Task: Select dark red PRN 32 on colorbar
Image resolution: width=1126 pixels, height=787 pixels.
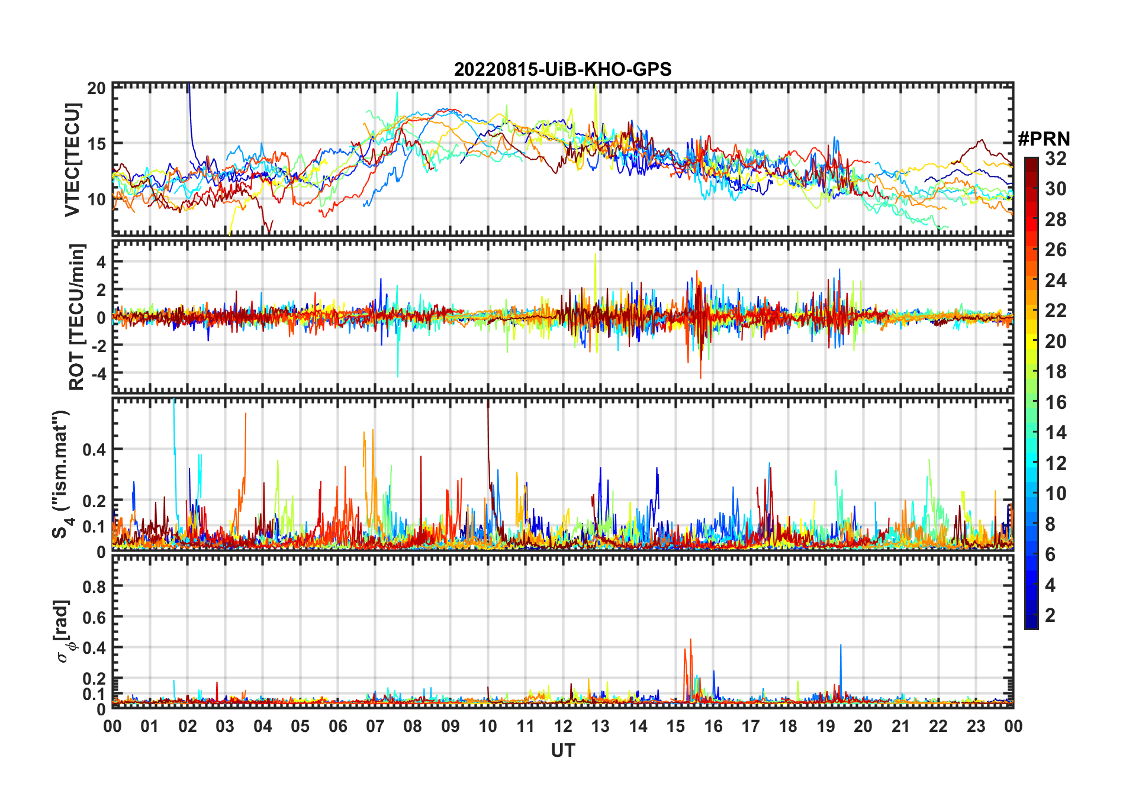Action: pos(1031,161)
